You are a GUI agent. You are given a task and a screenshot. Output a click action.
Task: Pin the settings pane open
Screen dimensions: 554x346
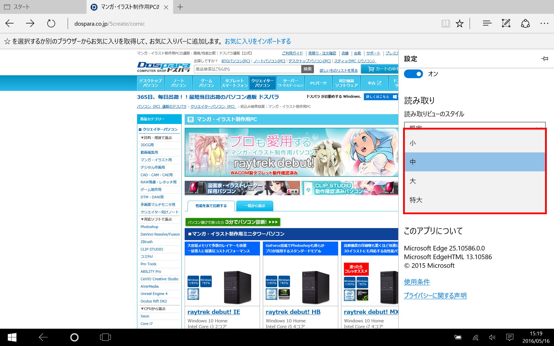click(x=544, y=59)
